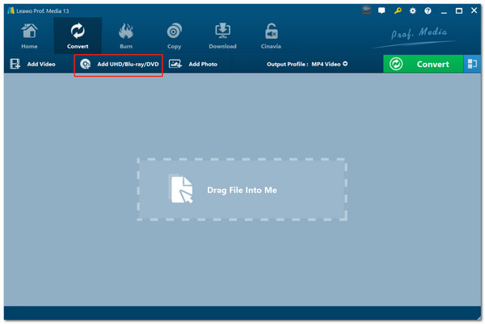The width and height of the screenshot is (485, 324).
Task: Click the Add Photo label
Action: [203, 64]
